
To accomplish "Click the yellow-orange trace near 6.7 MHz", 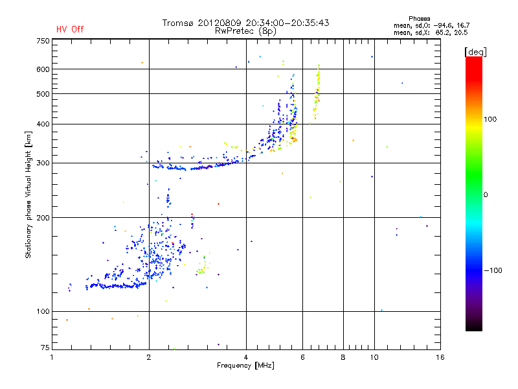I will click(x=317, y=93).
